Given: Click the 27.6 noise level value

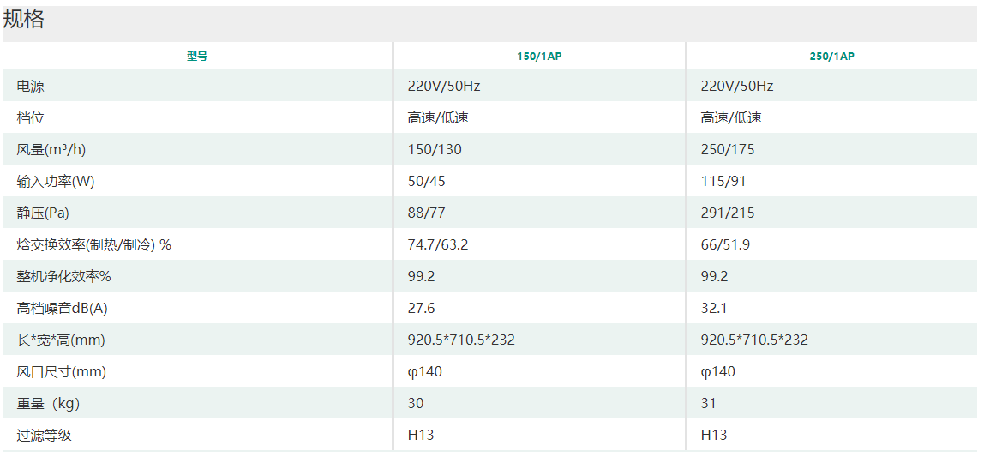Looking at the screenshot, I should pos(421,309).
